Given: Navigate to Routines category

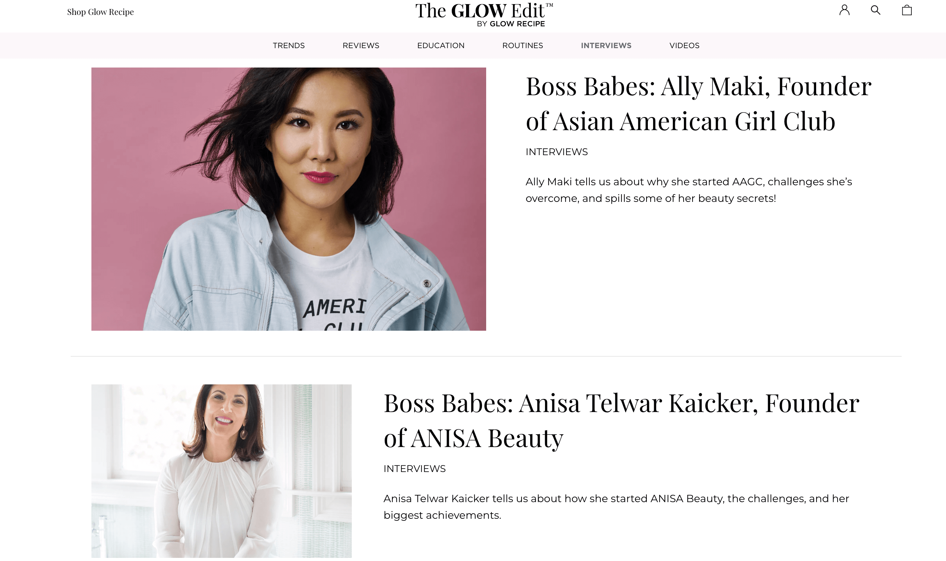Looking at the screenshot, I should pos(522,45).
